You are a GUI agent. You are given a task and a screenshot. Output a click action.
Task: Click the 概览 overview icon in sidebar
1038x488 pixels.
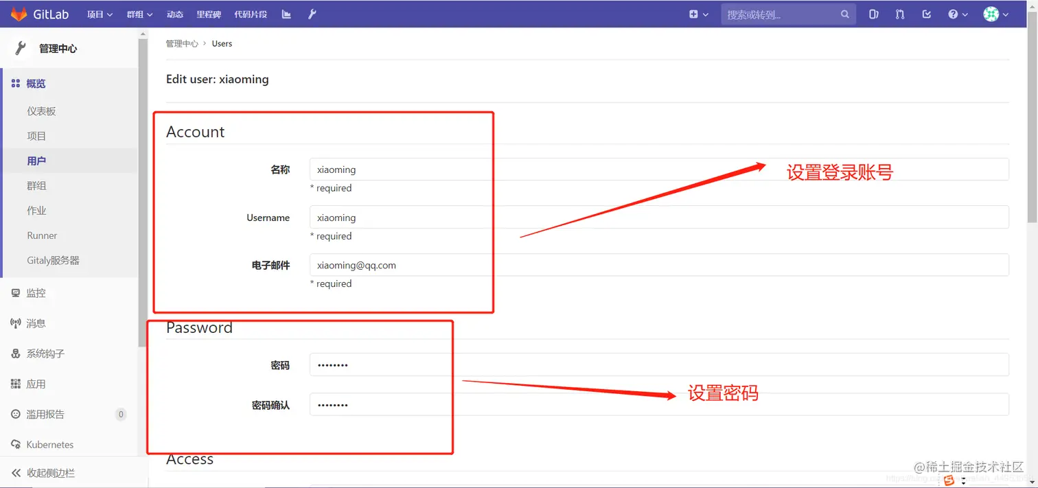point(16,84)
